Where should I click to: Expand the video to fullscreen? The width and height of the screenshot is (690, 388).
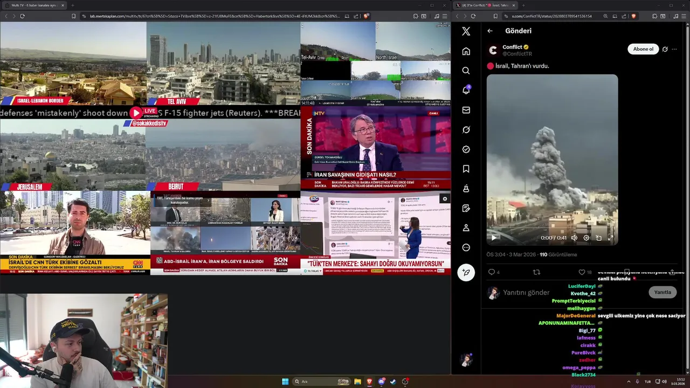(611, 238)
